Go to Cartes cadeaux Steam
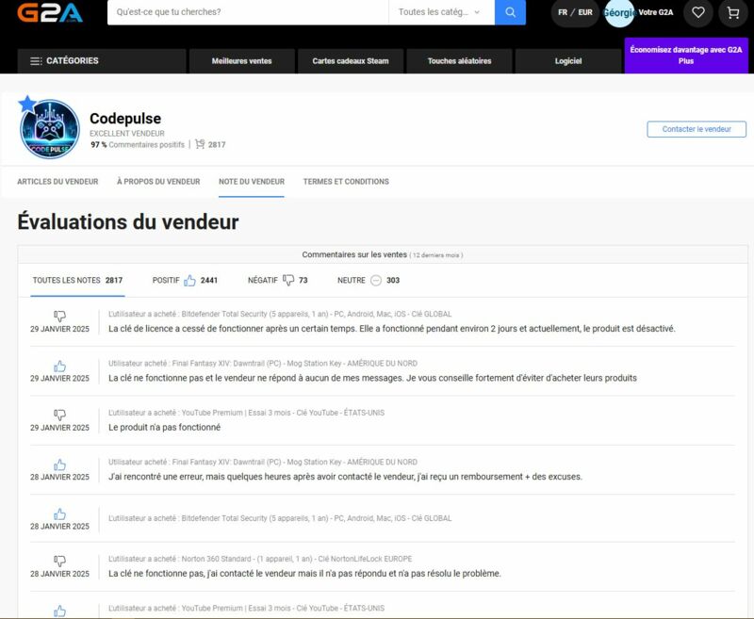754x619 pixels. pyautogui.click(x=351, y=61)
